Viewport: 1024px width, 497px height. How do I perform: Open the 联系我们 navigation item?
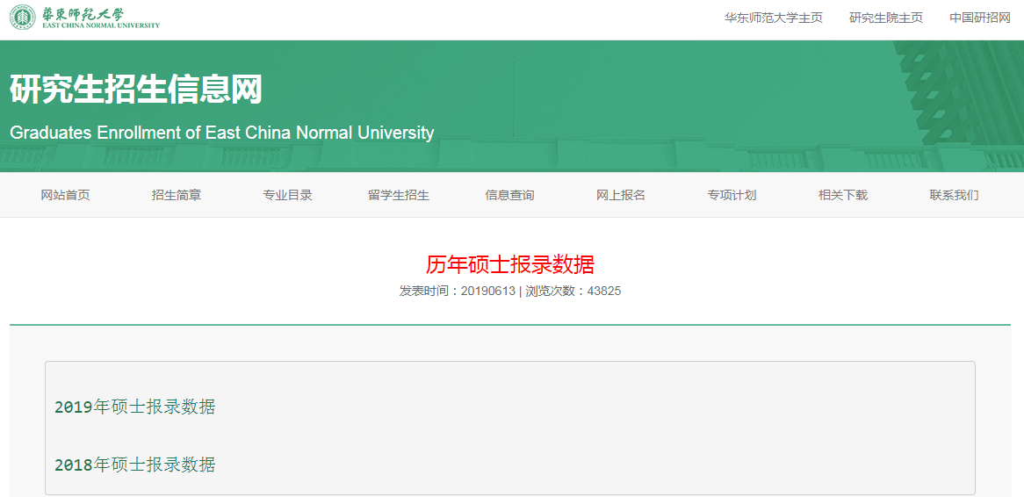(x=954, y=195)
